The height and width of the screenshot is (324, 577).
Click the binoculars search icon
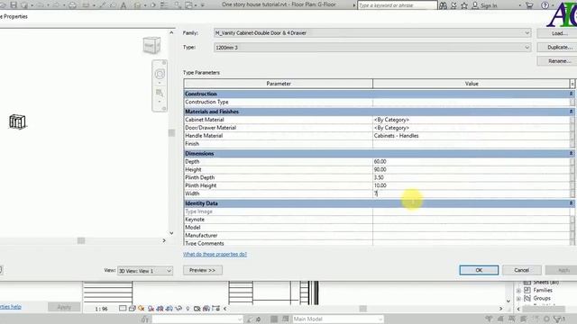(443, 5)
